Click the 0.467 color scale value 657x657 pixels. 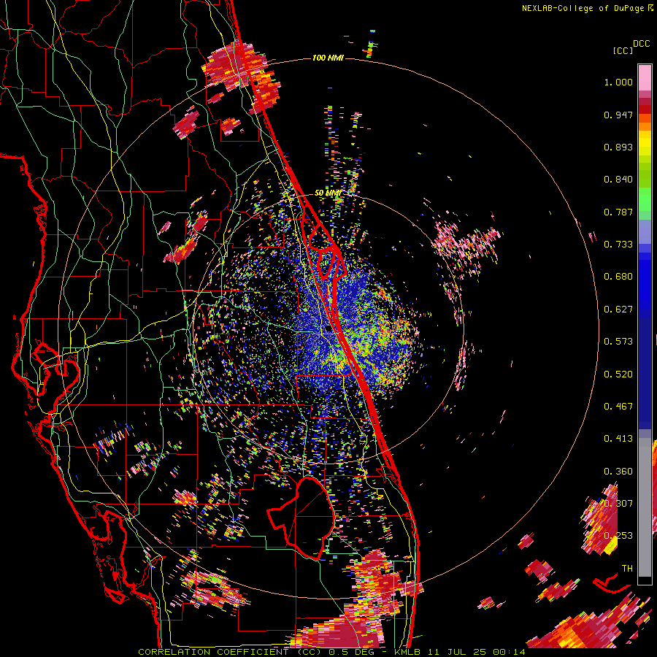pyautogui.click(x=618, y=407)
